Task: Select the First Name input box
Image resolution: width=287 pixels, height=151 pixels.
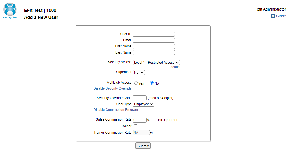Action: click(x=154, y=46)
